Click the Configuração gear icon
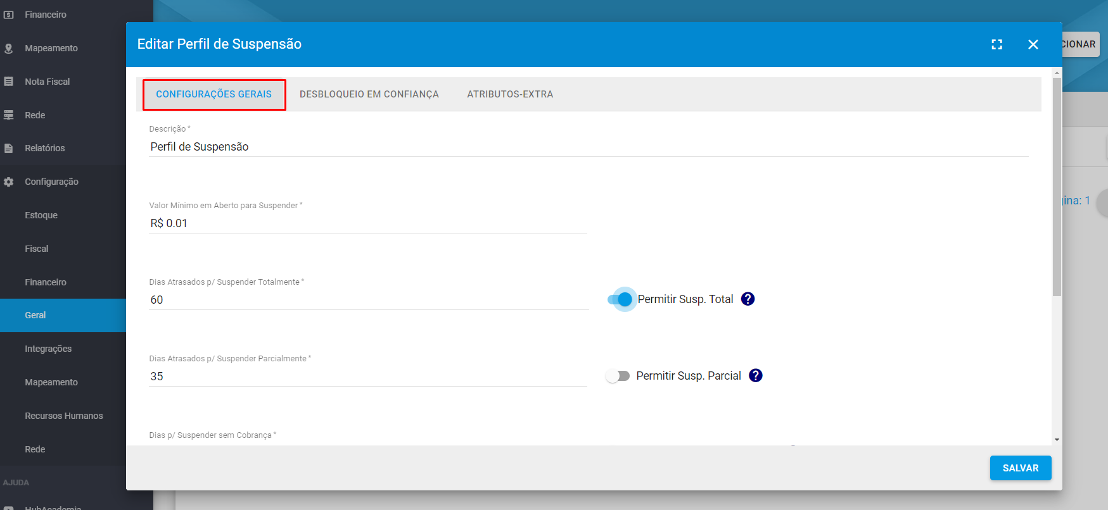Viewport: 1108px width, 510px height. coord(9,182)
